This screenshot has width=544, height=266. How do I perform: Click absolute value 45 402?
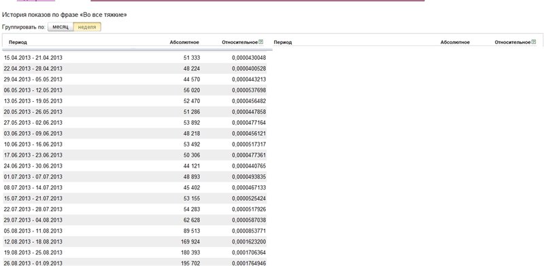pos(192,187)
